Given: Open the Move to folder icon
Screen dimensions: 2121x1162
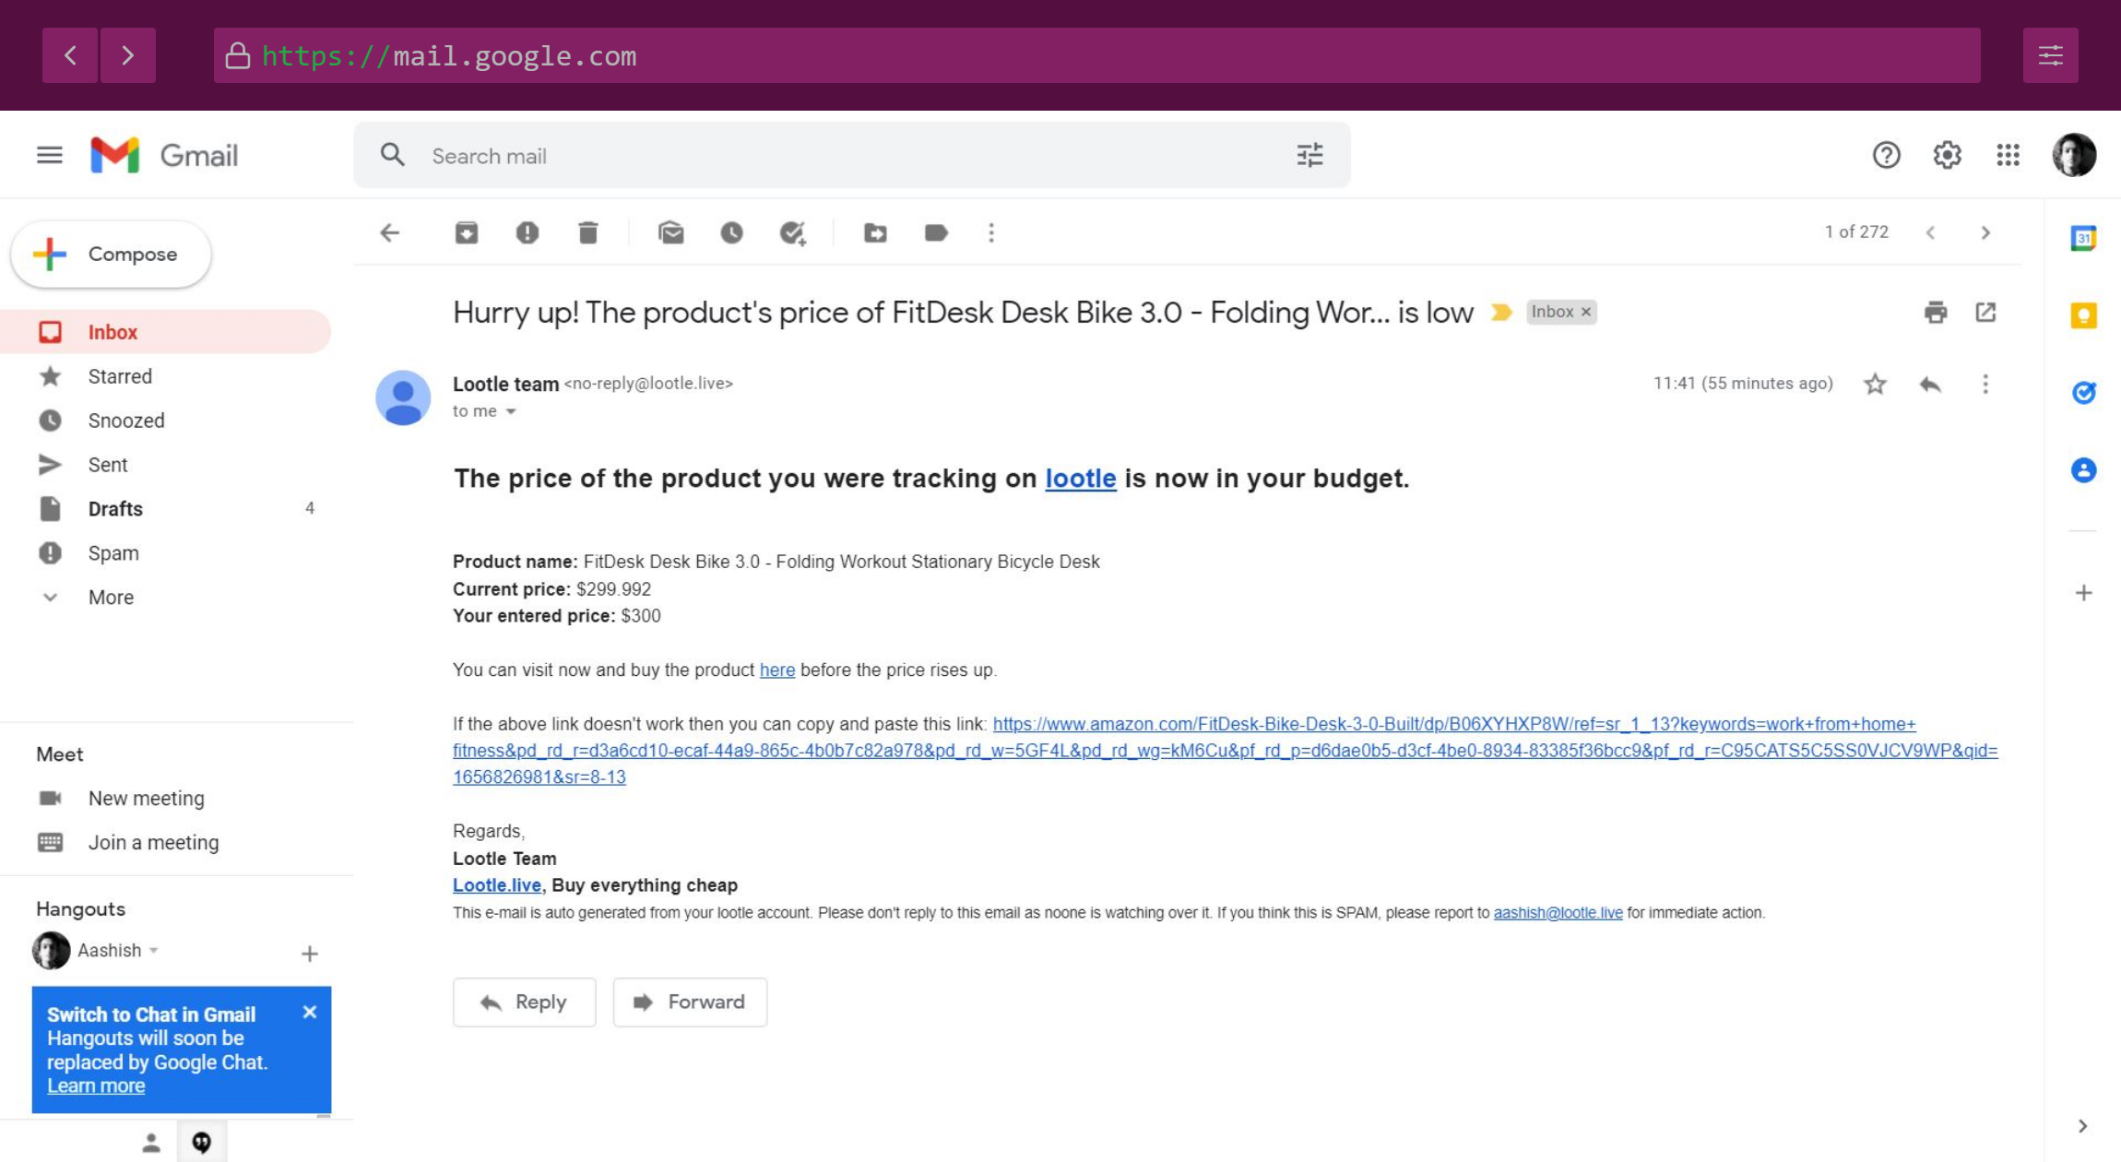Looking at the screenshot, I should click(x=875, y=232).
